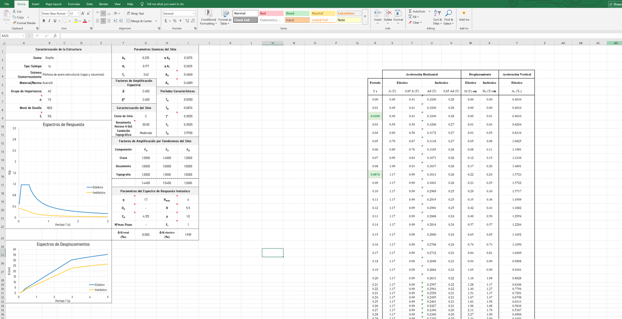Click the Delete cells icon

click(388, 14)
